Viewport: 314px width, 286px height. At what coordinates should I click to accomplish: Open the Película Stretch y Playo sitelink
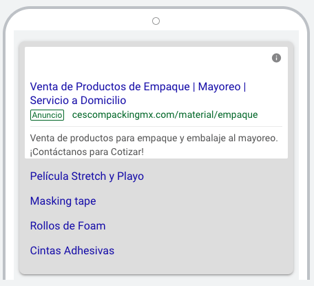[x=87, y=176]
